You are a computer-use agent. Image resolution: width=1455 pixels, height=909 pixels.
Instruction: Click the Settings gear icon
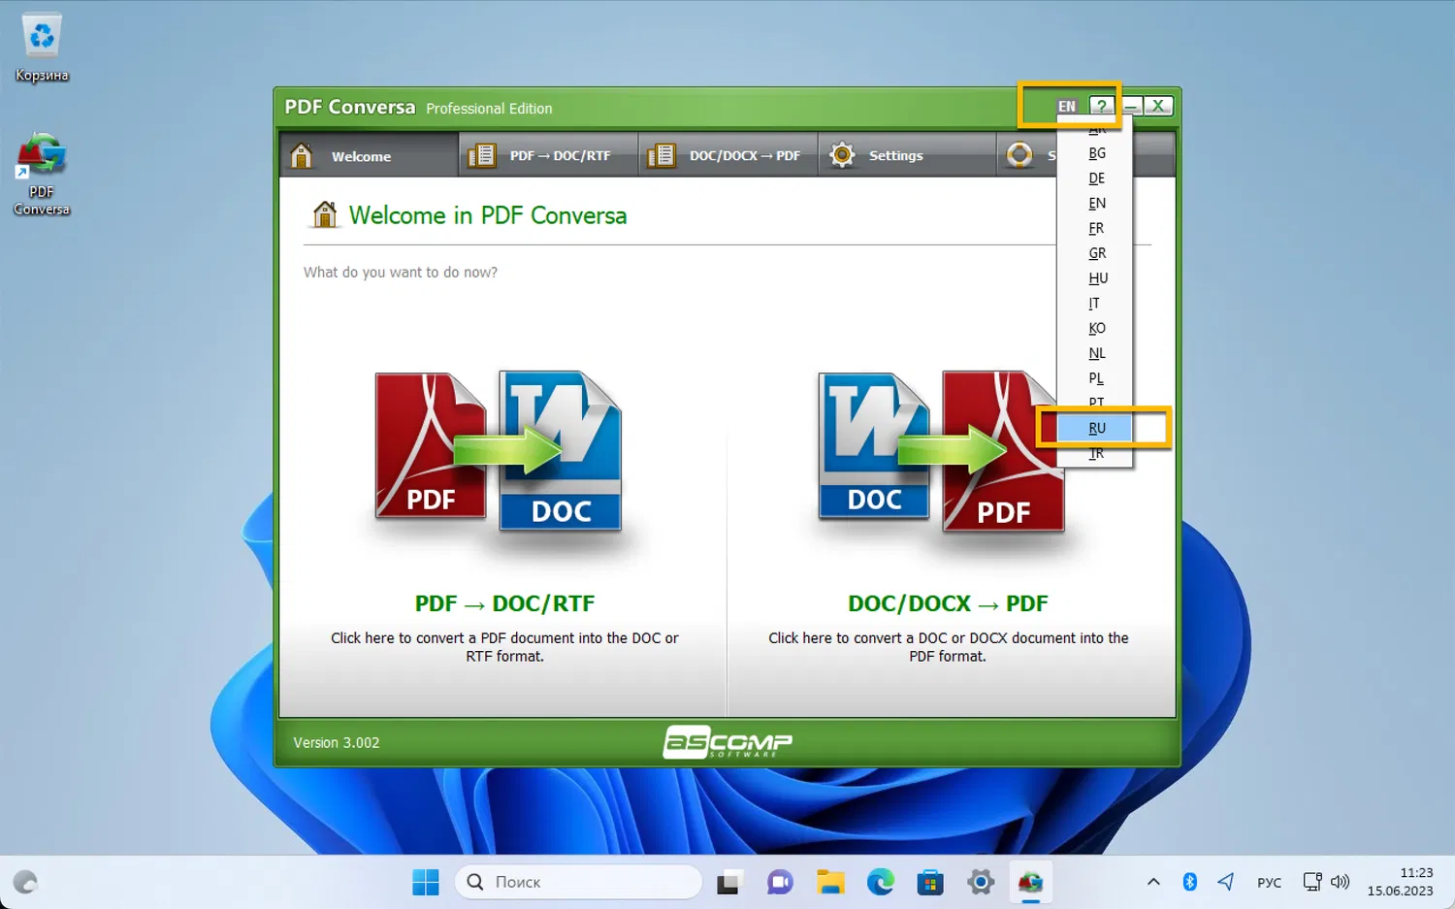click(x=841, y=154)
